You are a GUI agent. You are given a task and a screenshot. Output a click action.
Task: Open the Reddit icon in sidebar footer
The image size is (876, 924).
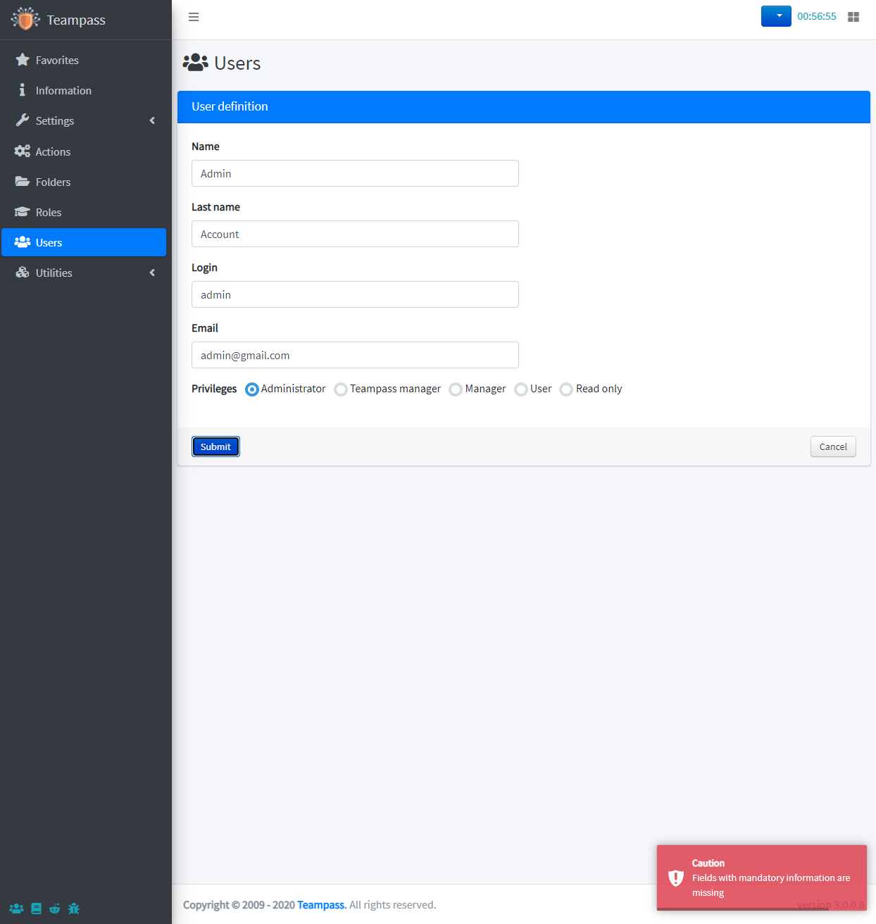55,909
